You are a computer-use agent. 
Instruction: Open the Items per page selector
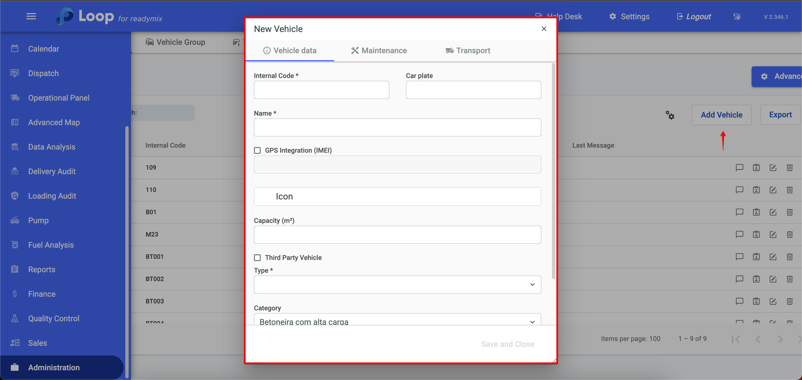click(x=654, y=338)
